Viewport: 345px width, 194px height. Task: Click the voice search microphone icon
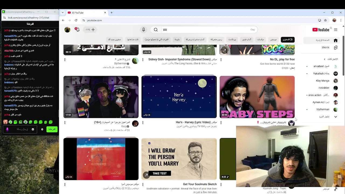pyautogui.click(x=143, y=30)
